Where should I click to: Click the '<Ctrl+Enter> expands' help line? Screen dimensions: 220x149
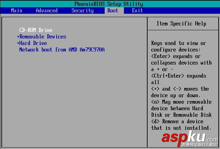(178, 76)
